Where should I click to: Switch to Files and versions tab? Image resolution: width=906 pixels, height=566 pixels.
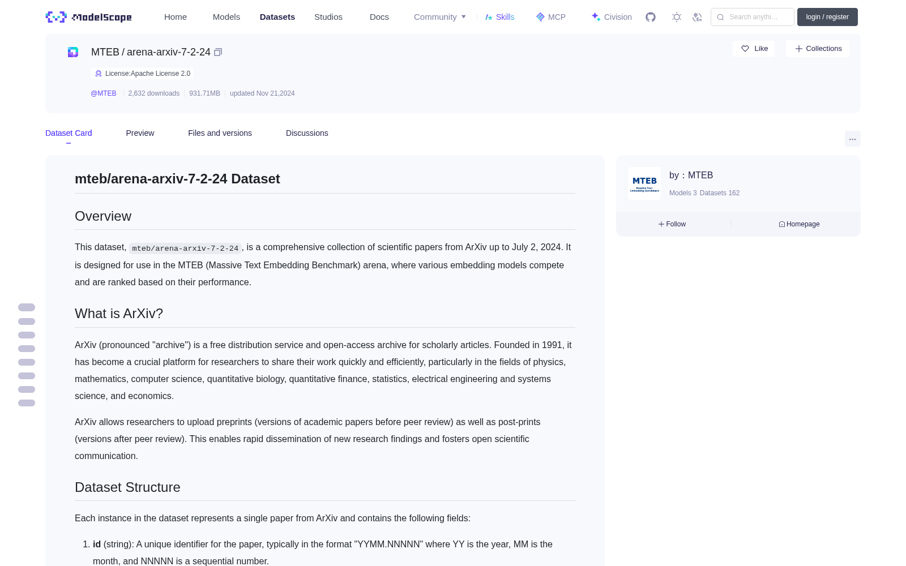[220, 133]
